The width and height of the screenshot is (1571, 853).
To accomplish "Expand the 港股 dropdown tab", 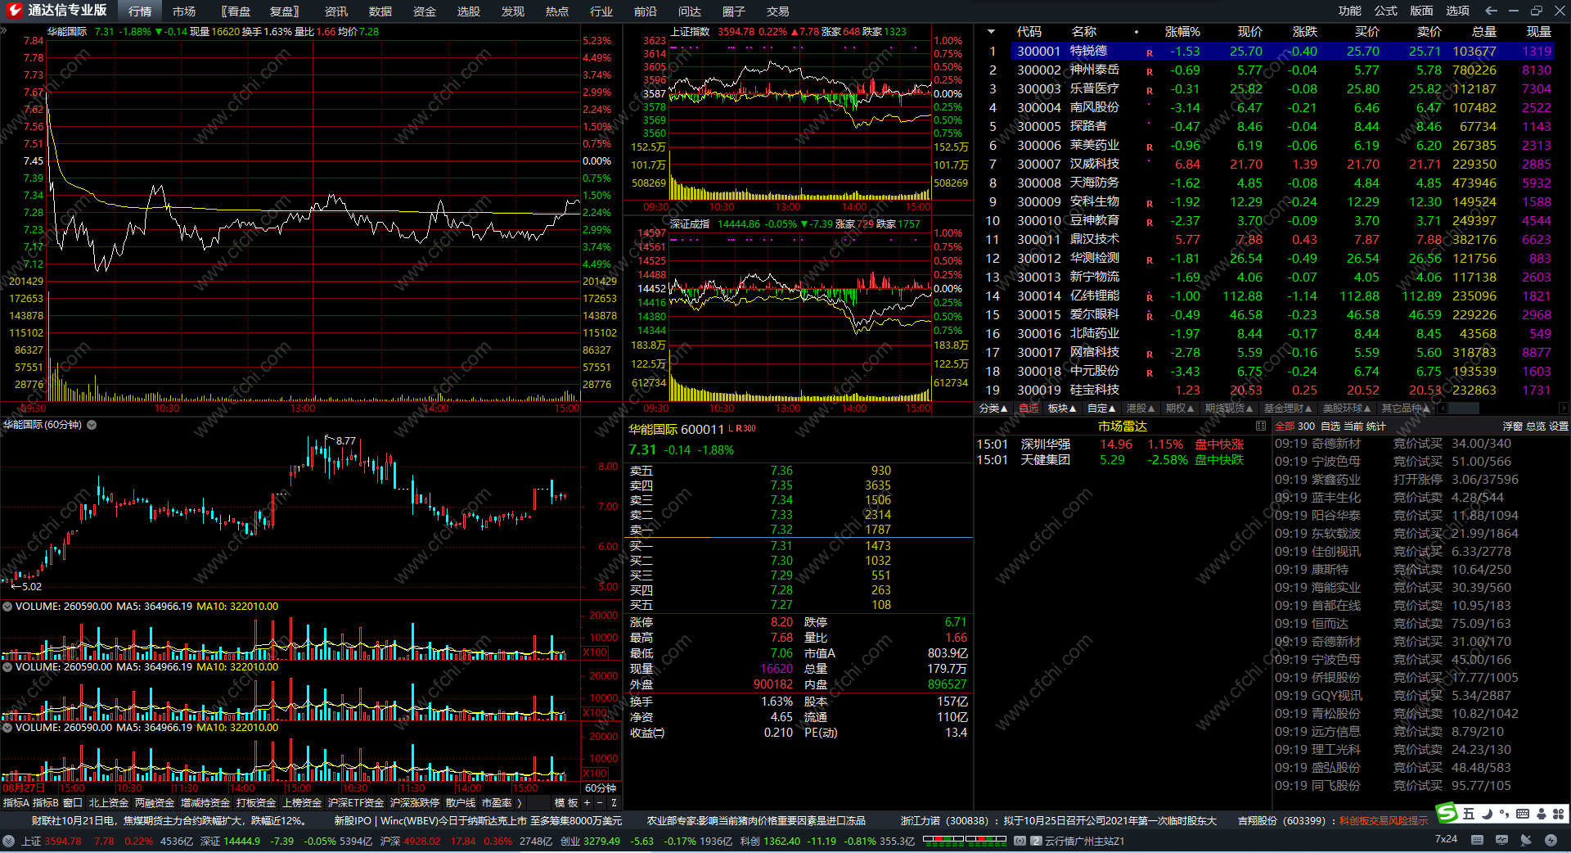I will point(1141,408).
